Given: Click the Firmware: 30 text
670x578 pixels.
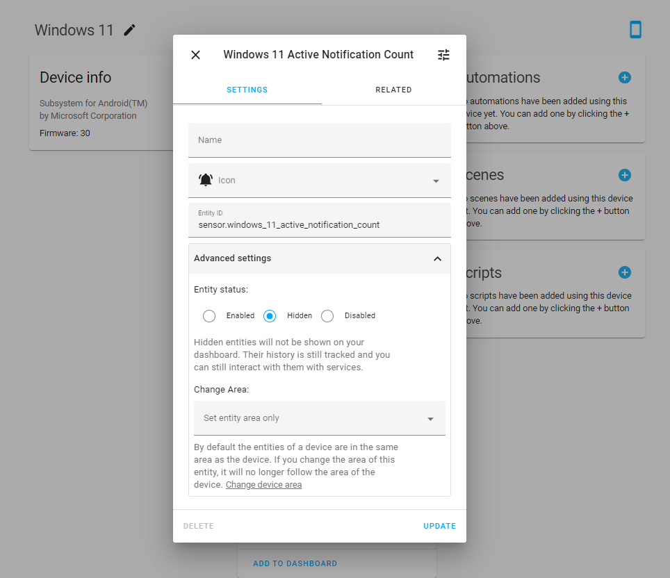Looking at the screenshot, I should [65, 133].
